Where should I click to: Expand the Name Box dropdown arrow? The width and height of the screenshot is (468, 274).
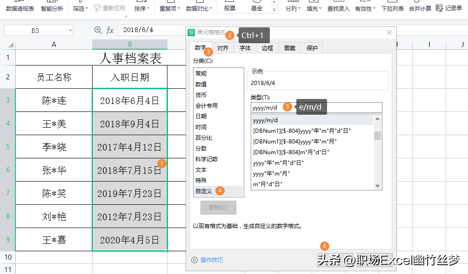point(70,30)
